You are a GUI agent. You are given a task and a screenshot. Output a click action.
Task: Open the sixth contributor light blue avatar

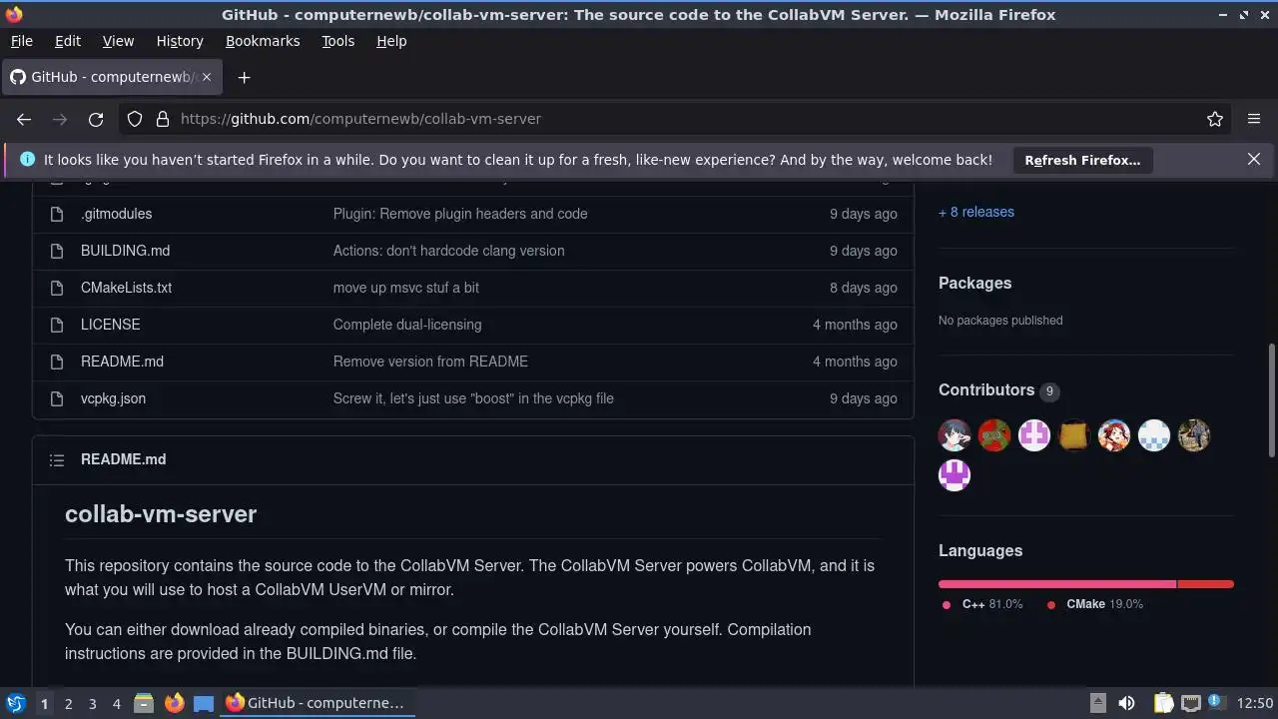pyautogui.click(x=1154, y=435)
